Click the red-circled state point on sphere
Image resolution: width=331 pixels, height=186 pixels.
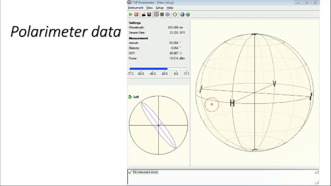click(x=212, y=104)
